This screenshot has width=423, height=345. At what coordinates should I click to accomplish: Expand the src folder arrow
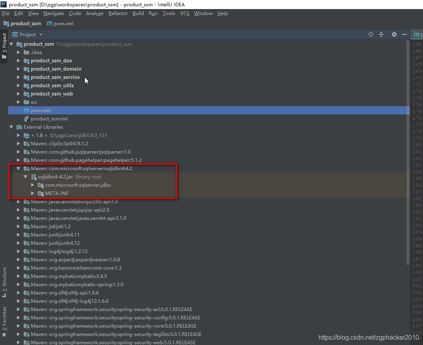point(18,102)
